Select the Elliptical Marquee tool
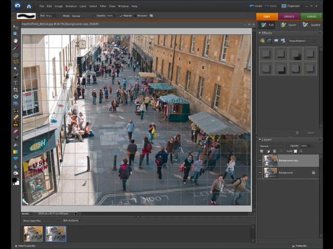The height and width of the screenshot is (249, 333). (x=16, y=56)
